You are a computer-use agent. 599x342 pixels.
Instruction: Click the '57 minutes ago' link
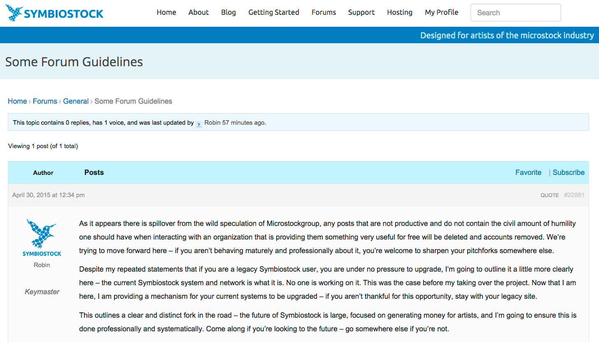click(x=243, y=123)
